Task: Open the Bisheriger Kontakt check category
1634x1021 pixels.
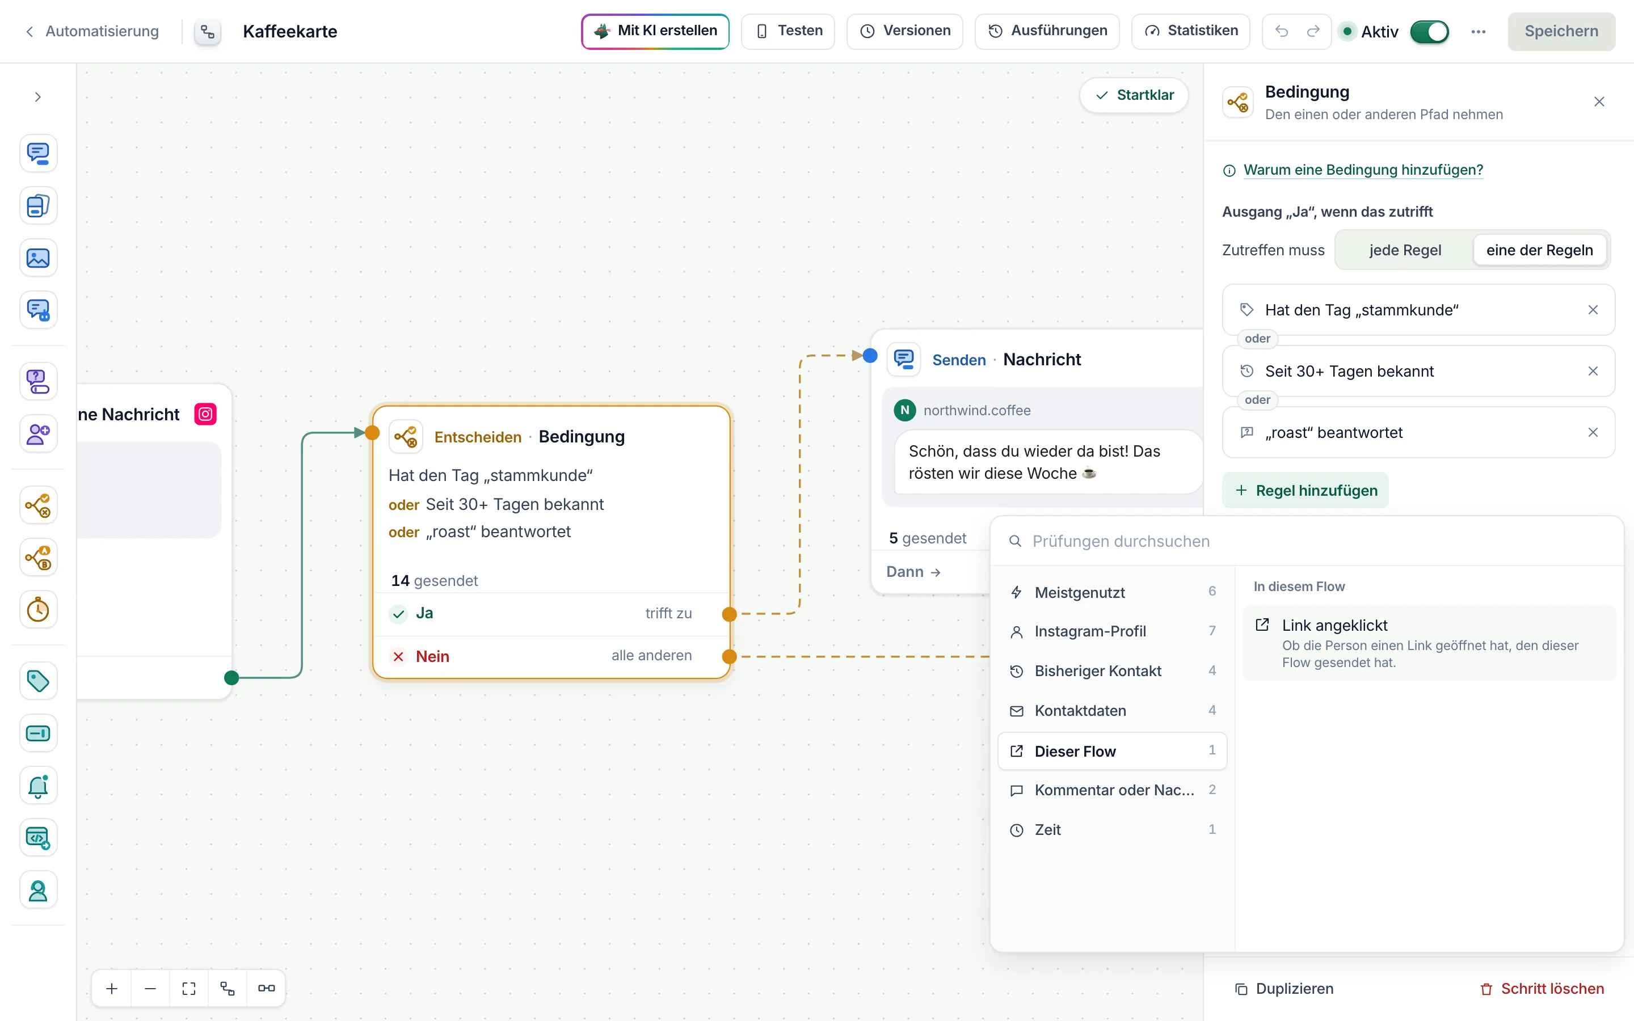Action: pos(1112,671)
